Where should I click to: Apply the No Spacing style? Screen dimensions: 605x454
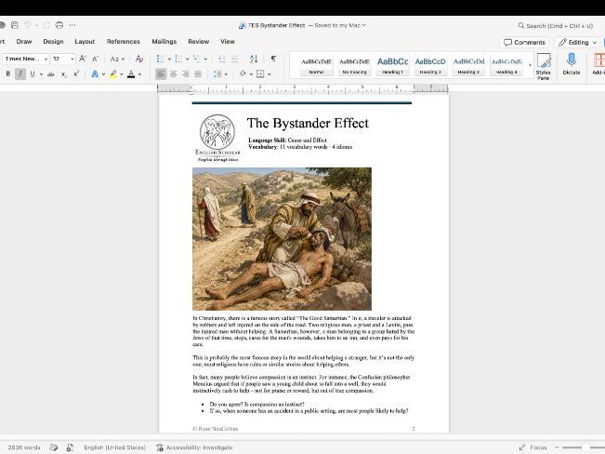click(354, 65)
